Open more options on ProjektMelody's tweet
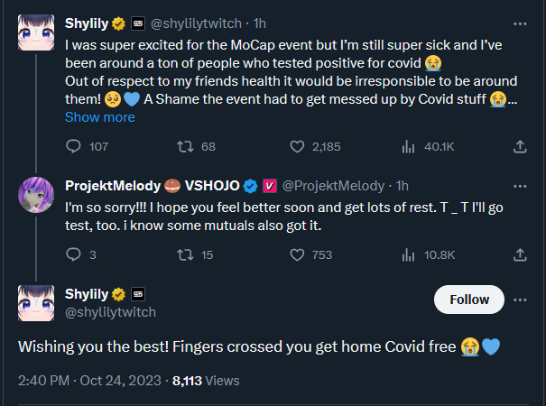Screen dimensions: 546x406 click(x=520, y=186)
